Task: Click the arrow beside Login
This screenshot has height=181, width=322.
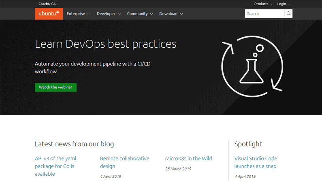Action: [289, 4]
